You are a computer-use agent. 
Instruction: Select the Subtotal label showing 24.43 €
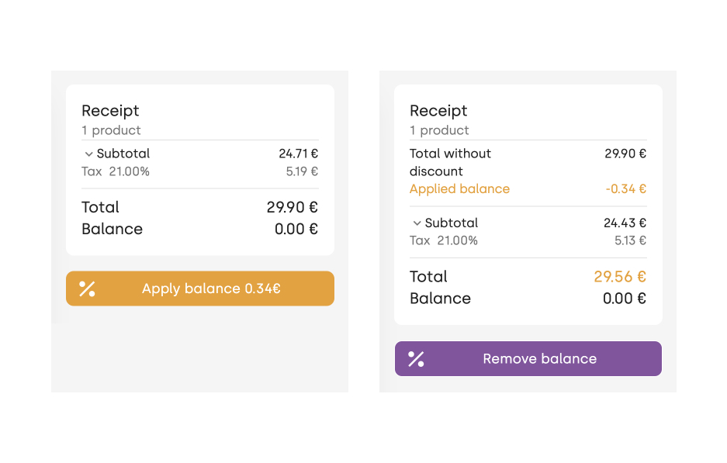pyautogui.click(x=451, y=223)
